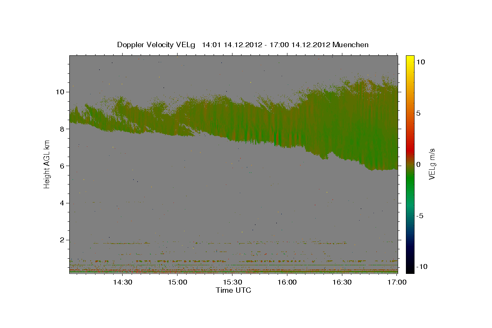Click the 14:30 time tick label
The height and width of the screenshot is (328, 492).
[x=122, y=282]
